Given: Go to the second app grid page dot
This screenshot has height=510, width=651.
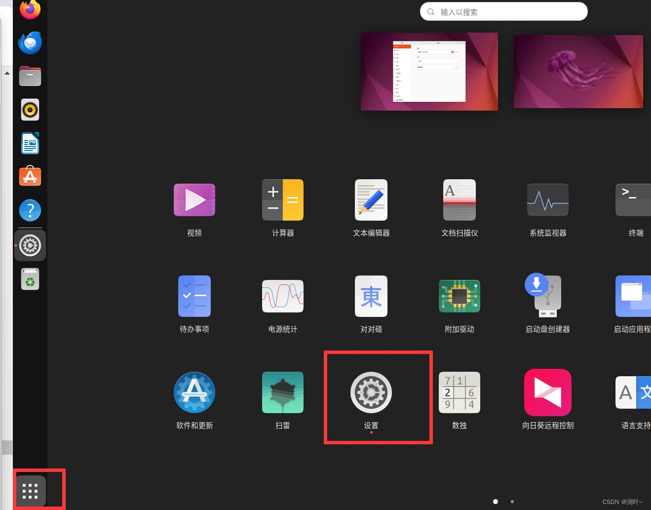Looking at the screenshot, I should pyautogui.click(x=512, y=502).
